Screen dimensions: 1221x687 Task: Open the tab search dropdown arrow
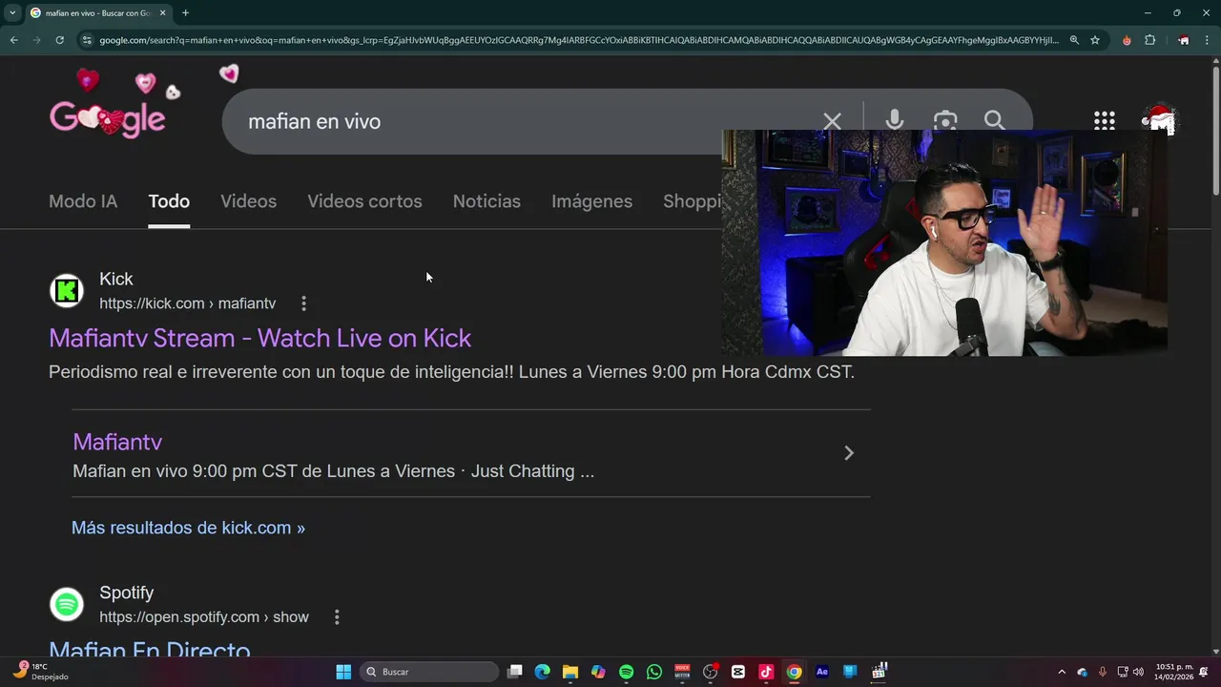[12, 12]
